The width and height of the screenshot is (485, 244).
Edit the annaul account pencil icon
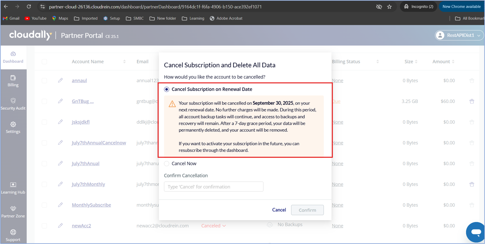(60, 80)
